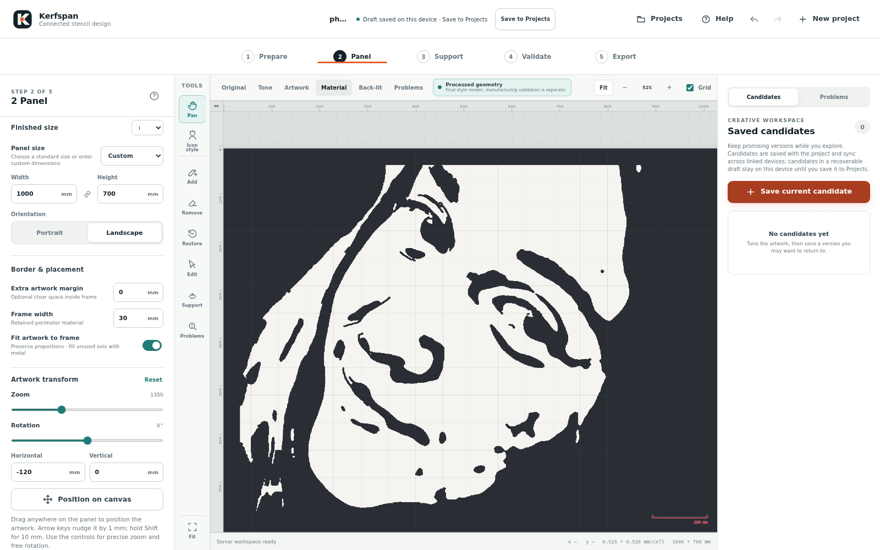Image resolution: width=880 pixels, height=550 pixels.
Task: Switch to the Original view tab
Action: click(x=234, y=87)
